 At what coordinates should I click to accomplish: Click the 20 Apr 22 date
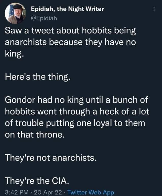pos(48,192)
